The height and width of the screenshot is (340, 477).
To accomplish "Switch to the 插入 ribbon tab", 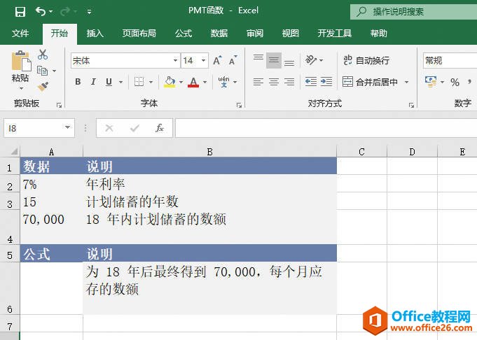I will tap(95, 33).
